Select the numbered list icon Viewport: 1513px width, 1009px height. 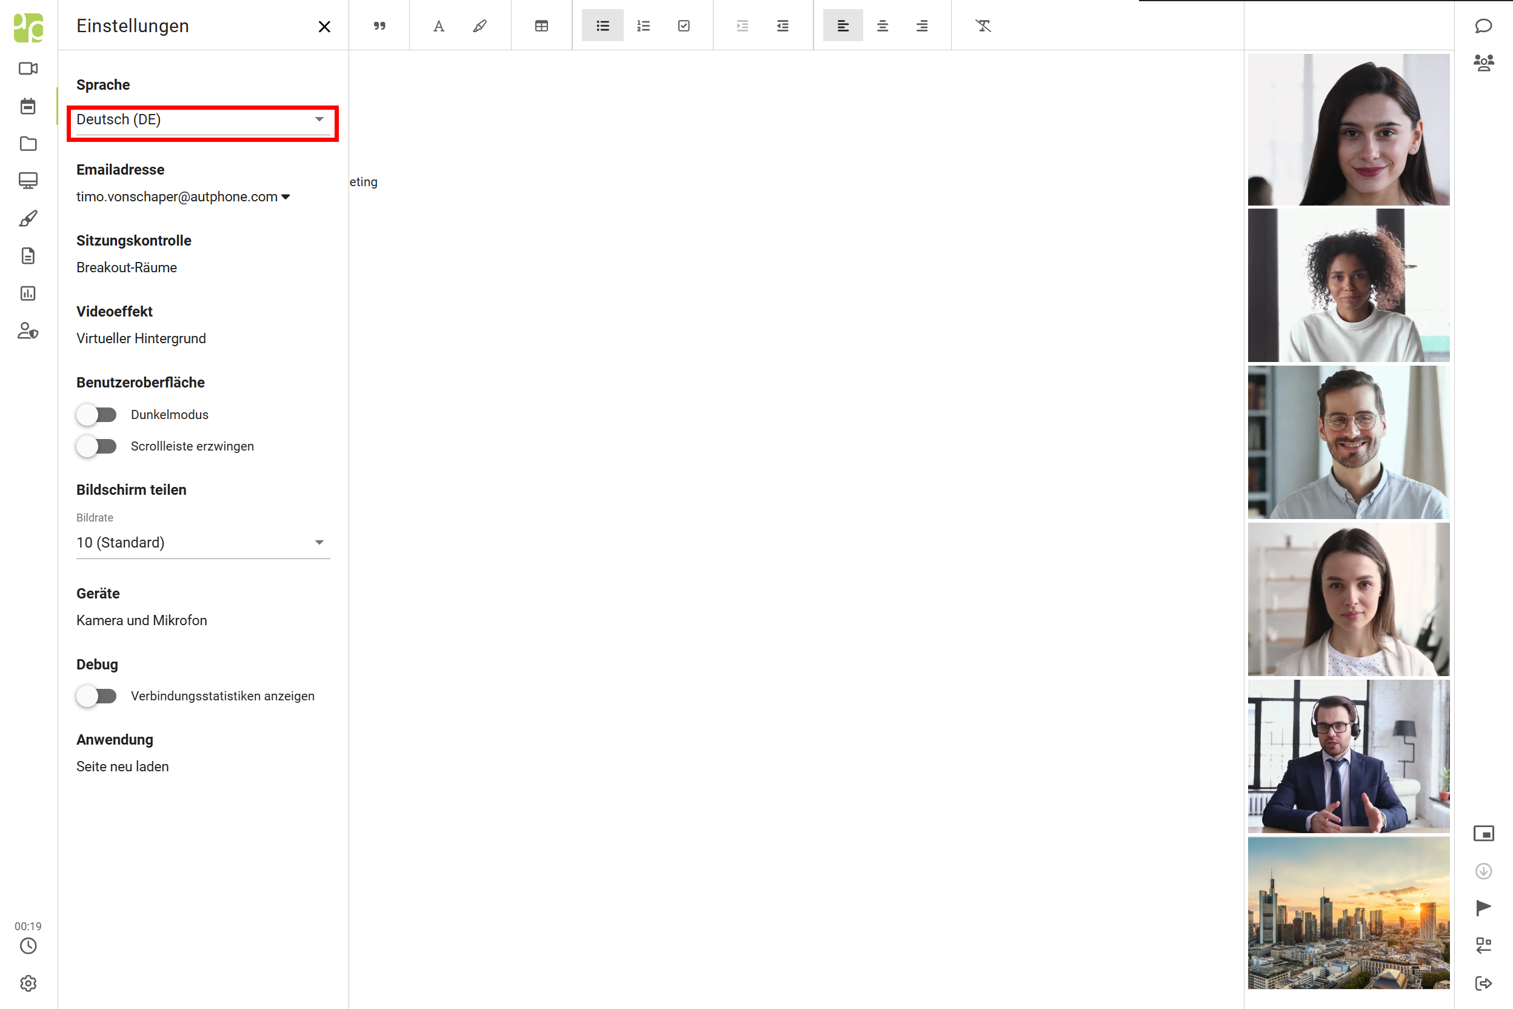pyautogui.click(x=643, y=25)
